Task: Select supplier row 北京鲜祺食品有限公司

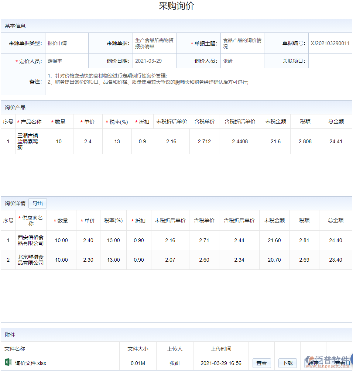Action: tap(30, 260)
